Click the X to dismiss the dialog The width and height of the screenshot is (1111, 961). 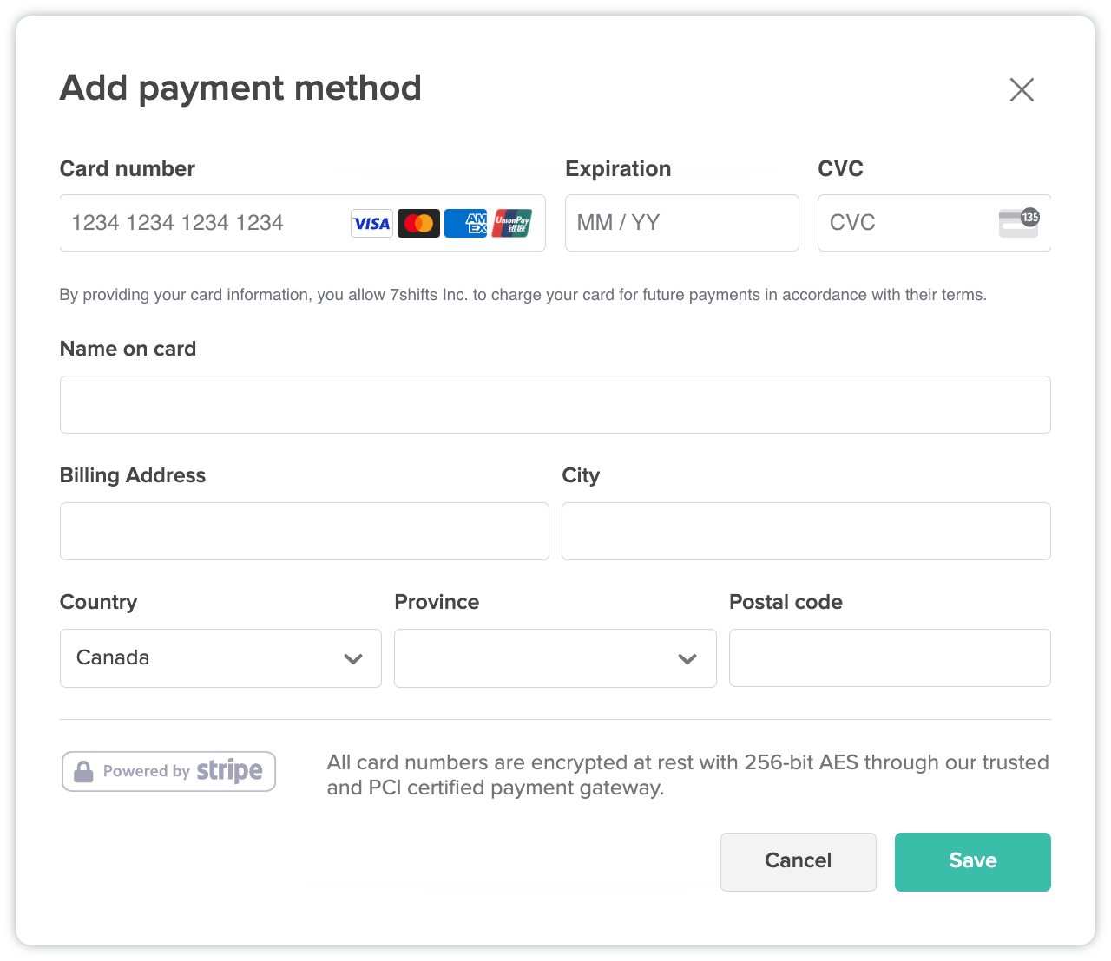click(1022, 89)
